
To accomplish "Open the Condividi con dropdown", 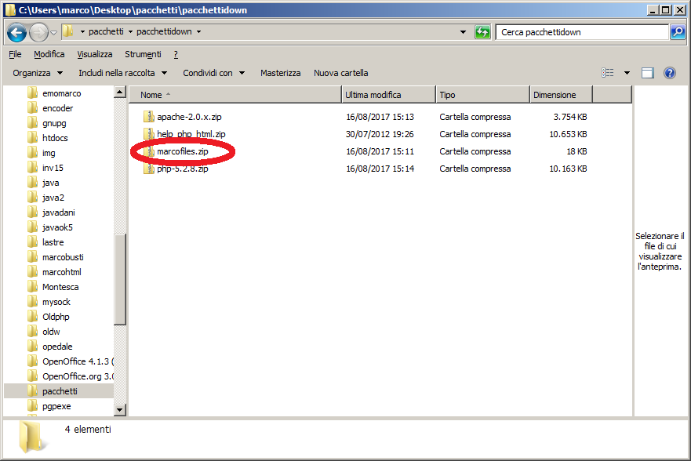I will coord(213,73).
